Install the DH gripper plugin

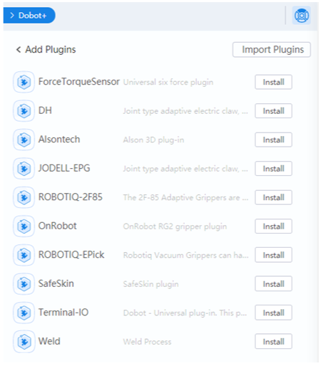(x=274, y=111)
